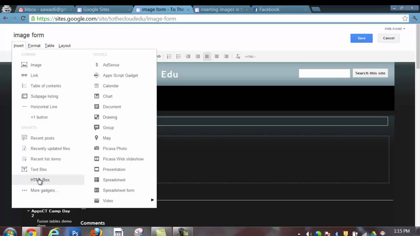Toggle right alignment in toolbar
The width and height of the screenshot is (420, 236).
(226, 56)
